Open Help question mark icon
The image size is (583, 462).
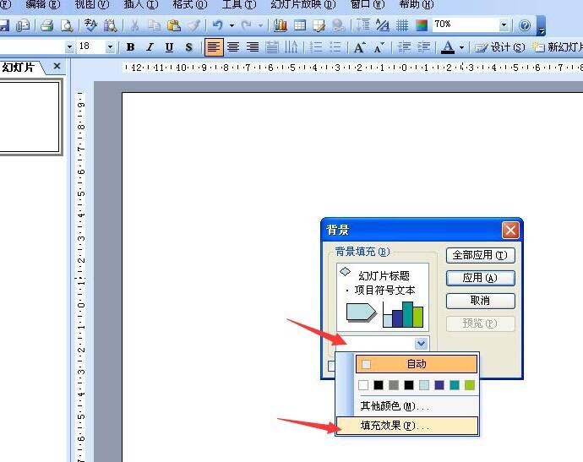click(x=525, y=25)
